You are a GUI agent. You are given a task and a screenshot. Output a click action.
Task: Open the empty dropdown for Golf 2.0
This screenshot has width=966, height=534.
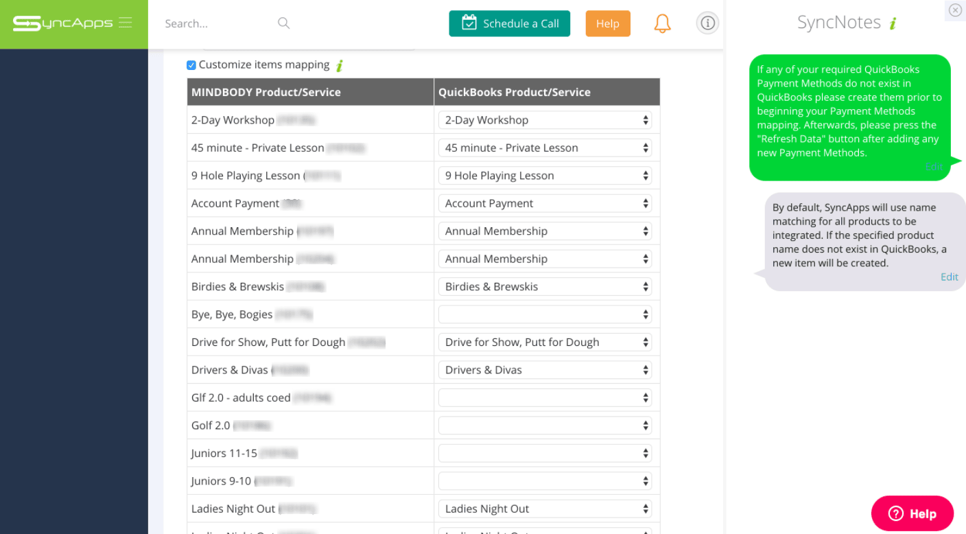tap(545, 426)
